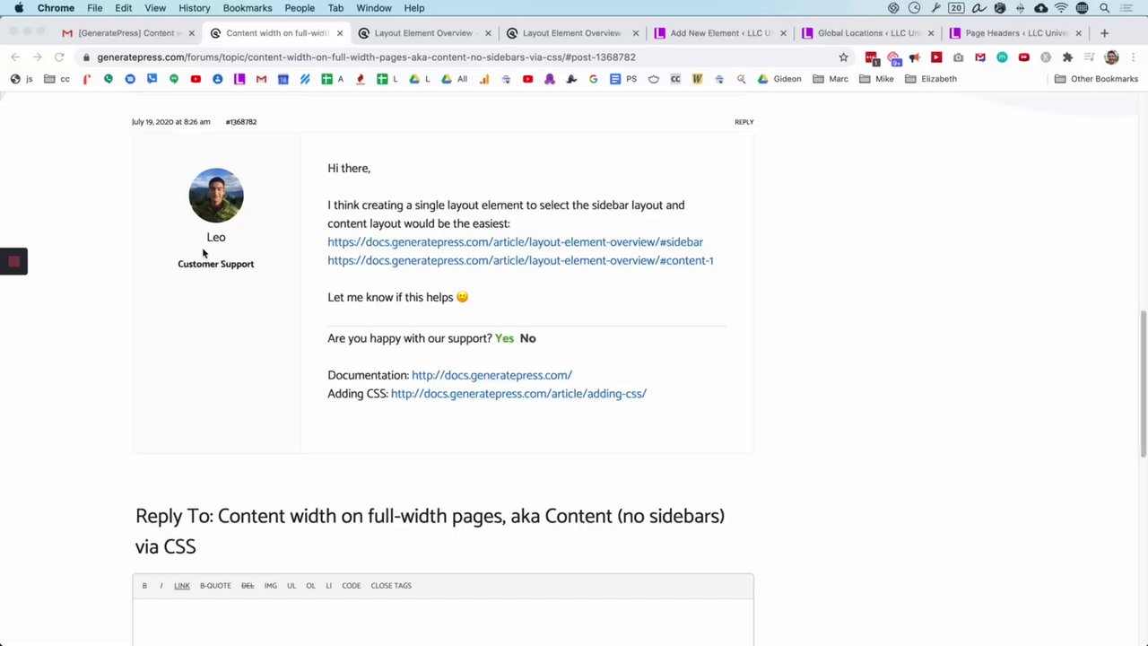Close the Content width forum tab

pyautogui.click(x=340, y=33)
